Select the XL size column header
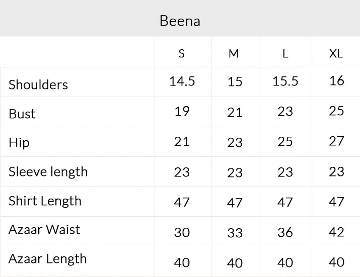 (x=336, y=53)
